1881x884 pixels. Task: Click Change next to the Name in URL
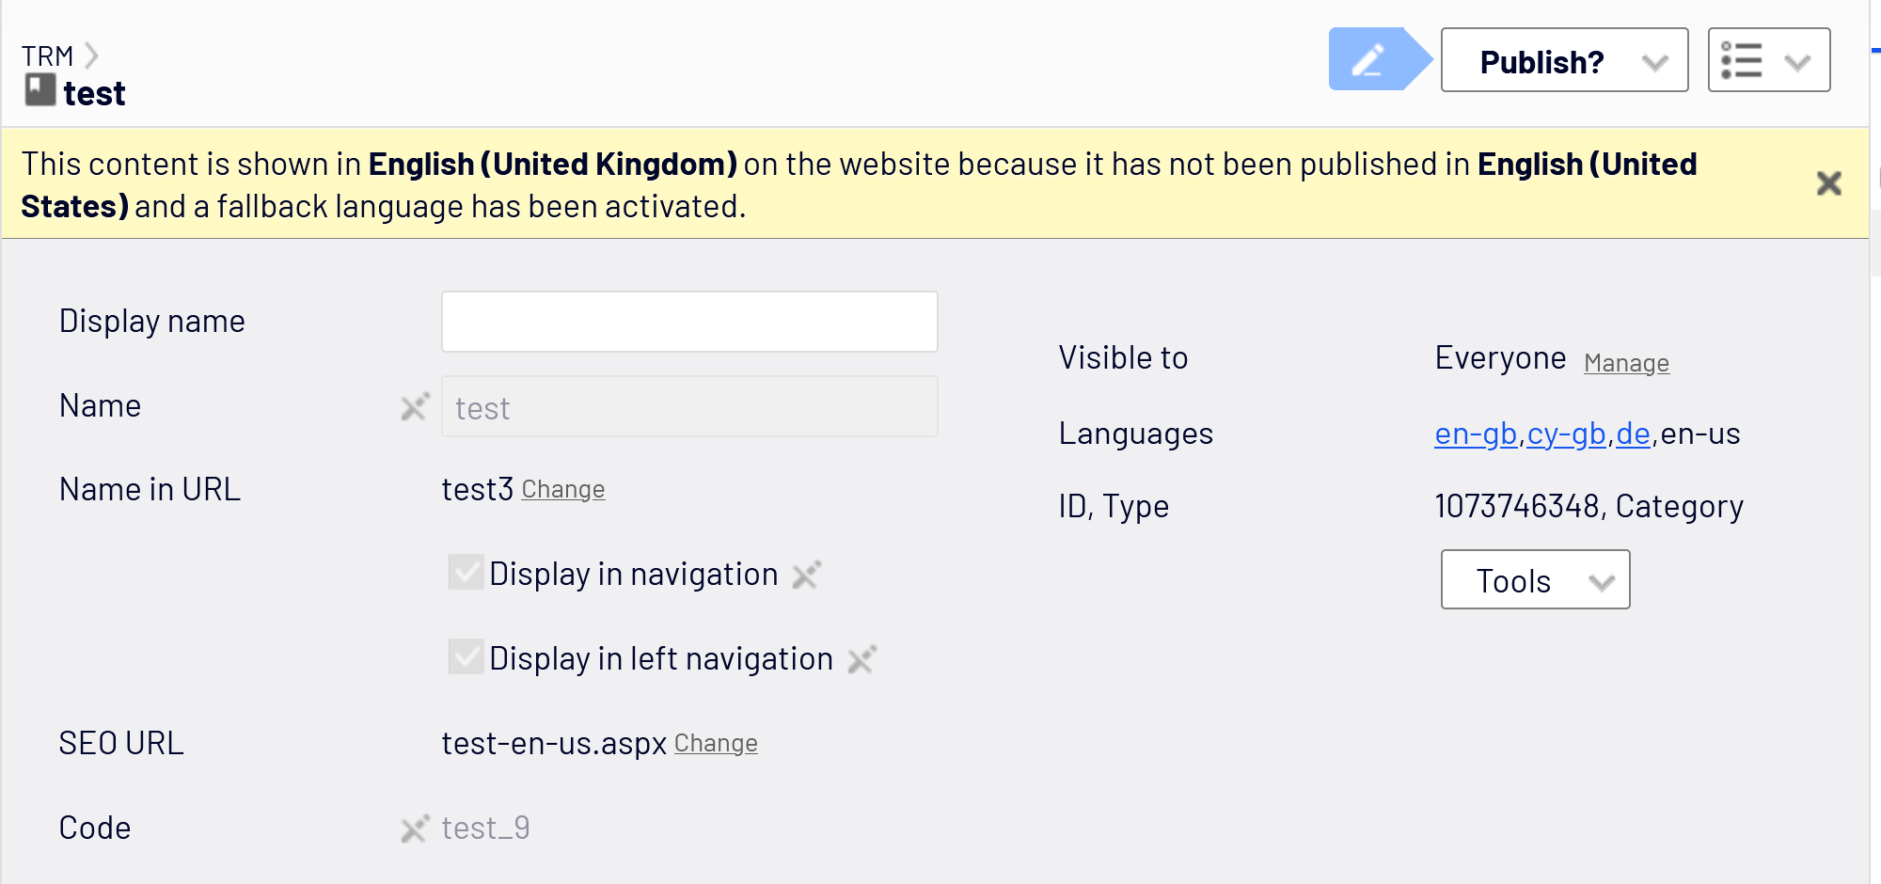[x=562, y=490]
